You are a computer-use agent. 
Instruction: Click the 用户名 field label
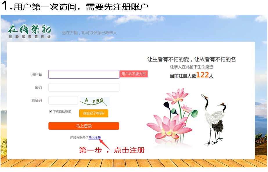point(37,74)
